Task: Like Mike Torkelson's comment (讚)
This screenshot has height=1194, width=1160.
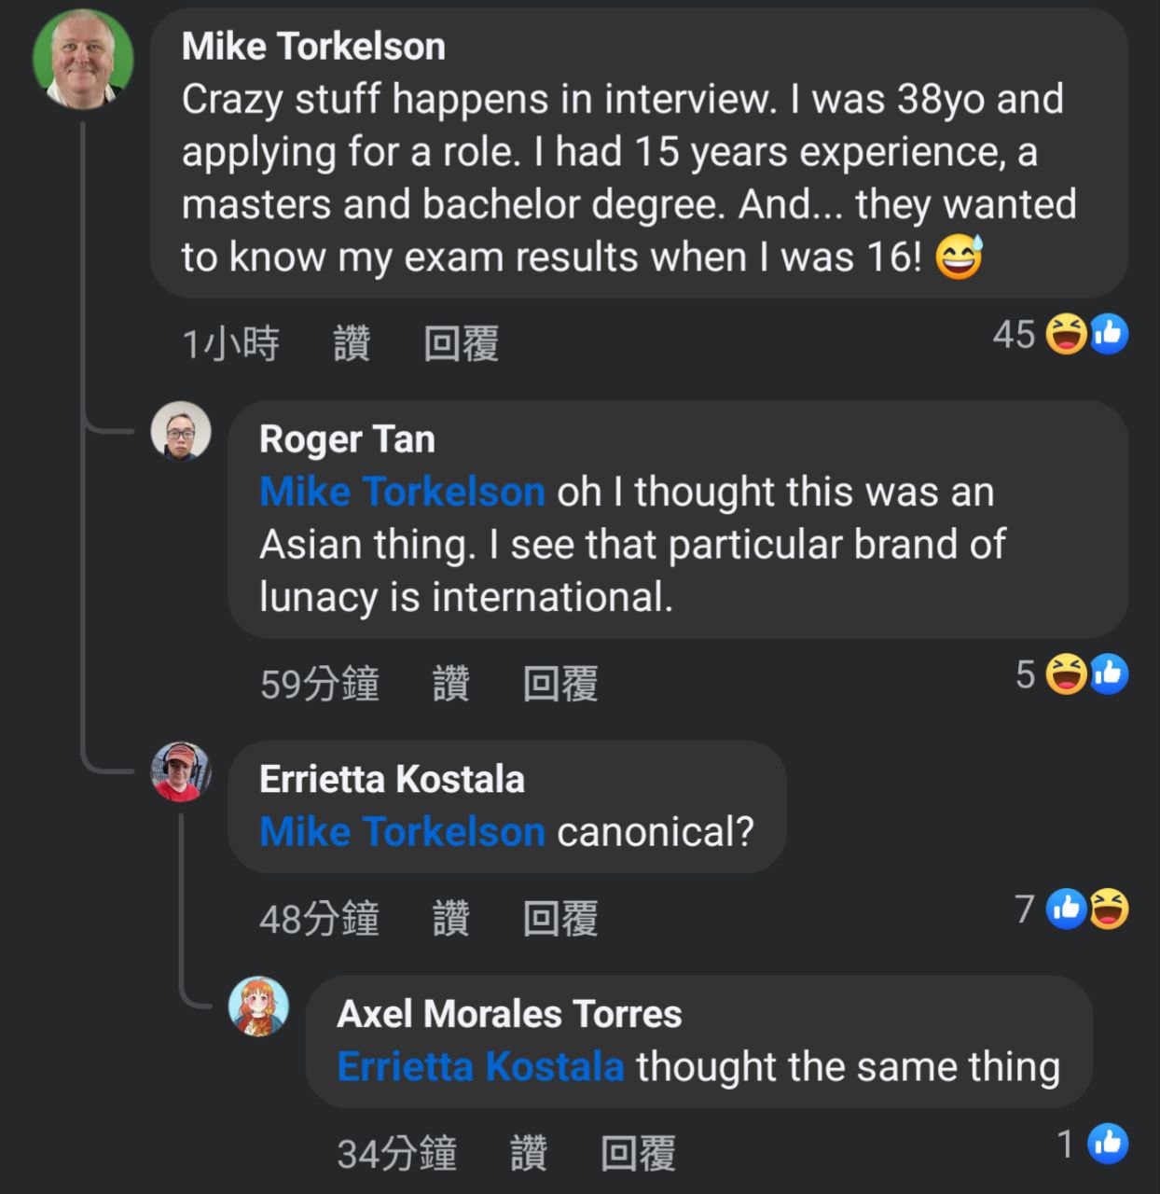Action: (x=352, y=344)
